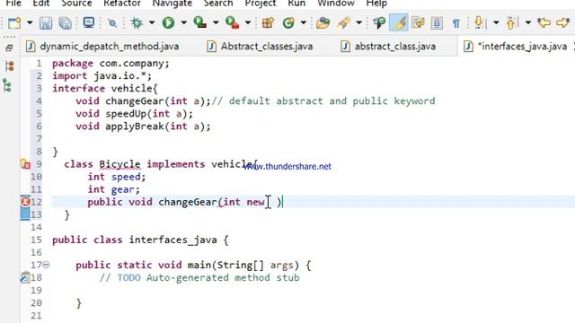Save the file with the Save icon
Viewport: 575px width, 323px height.
pyautogui.click(x=46, y=23)
